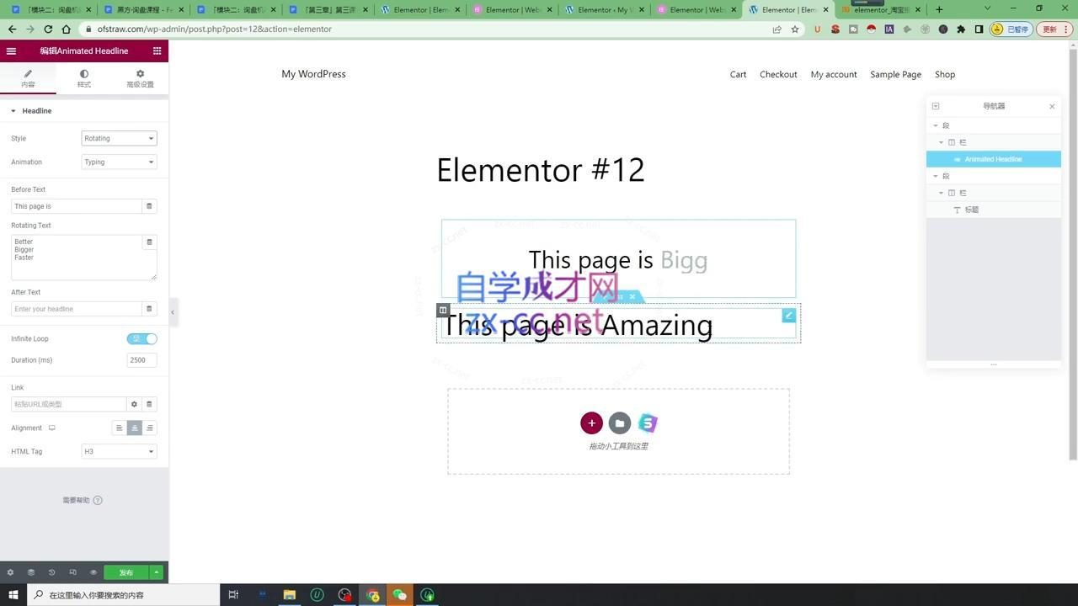Image resolution: width=1078 pixels, height=606 pixels.
Task: Set alignment to left
Action: 120,428
